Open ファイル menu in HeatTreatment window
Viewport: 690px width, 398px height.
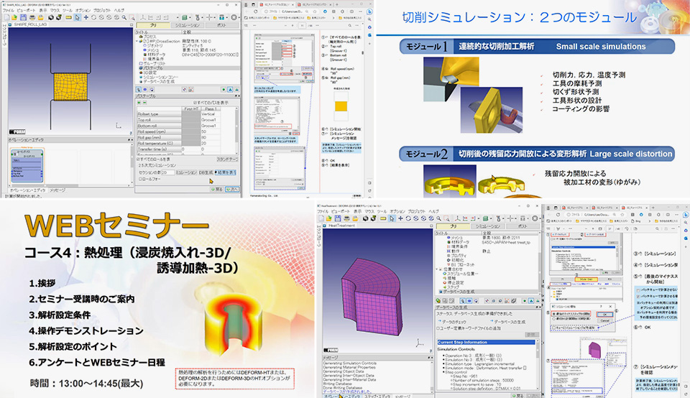tap(324, 211)
